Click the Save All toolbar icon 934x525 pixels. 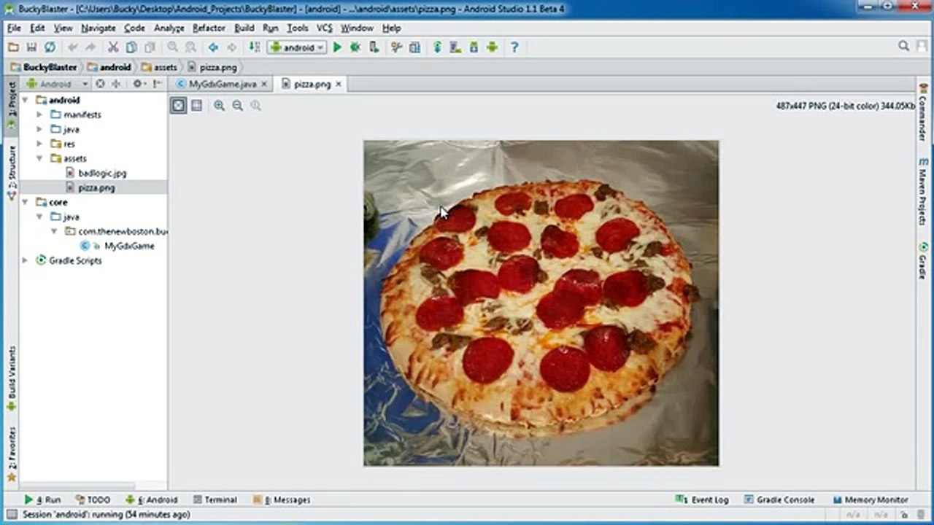pyautogui.click(x=31, y=47)
